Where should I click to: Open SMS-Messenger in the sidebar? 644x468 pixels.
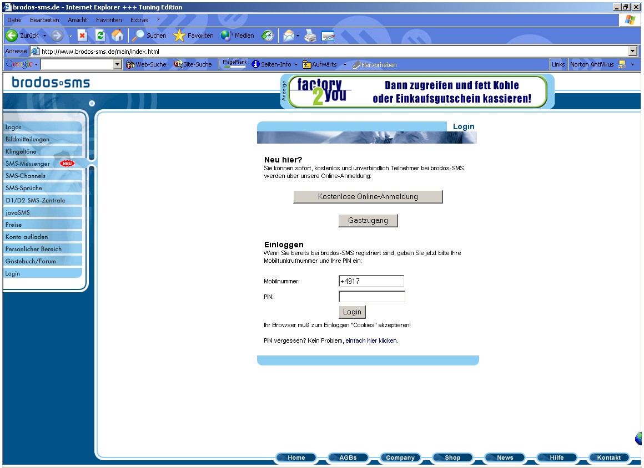43,164
